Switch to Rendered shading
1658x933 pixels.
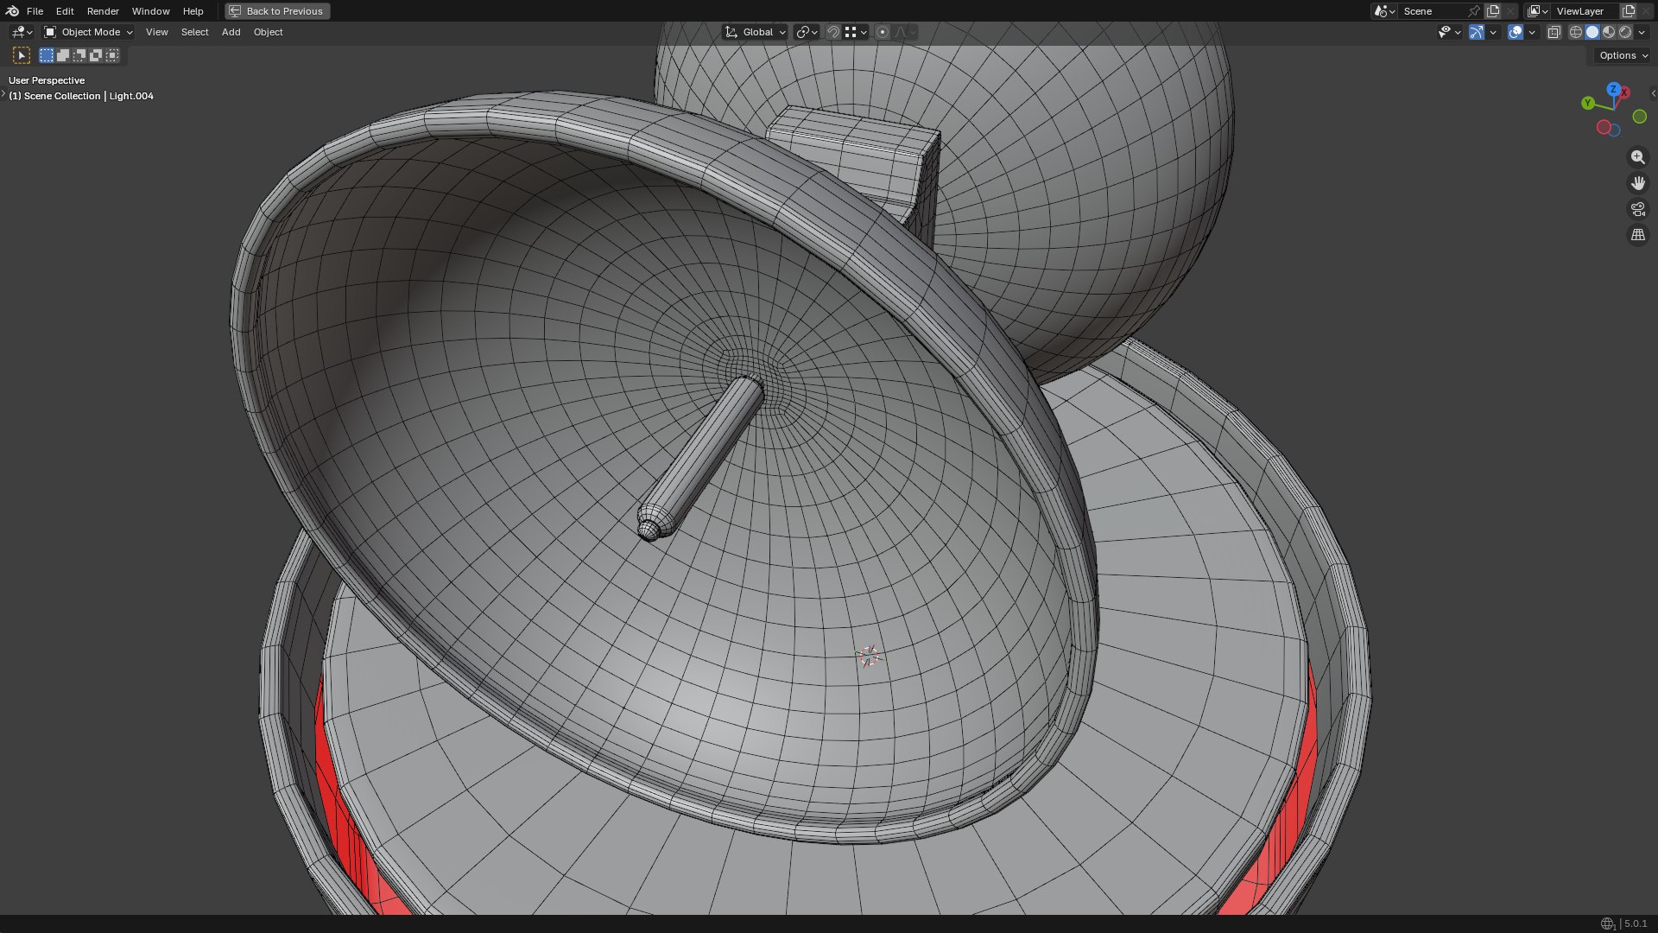[x=1625, y=32]
